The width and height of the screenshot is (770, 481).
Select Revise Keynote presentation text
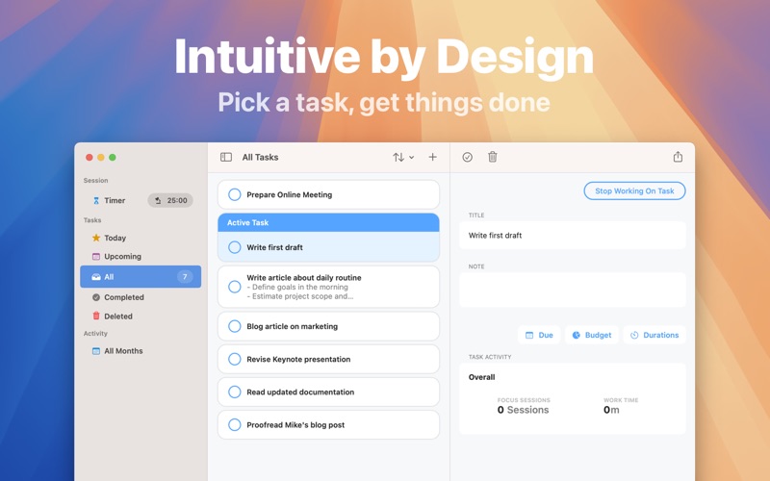(x=298, y=359)
